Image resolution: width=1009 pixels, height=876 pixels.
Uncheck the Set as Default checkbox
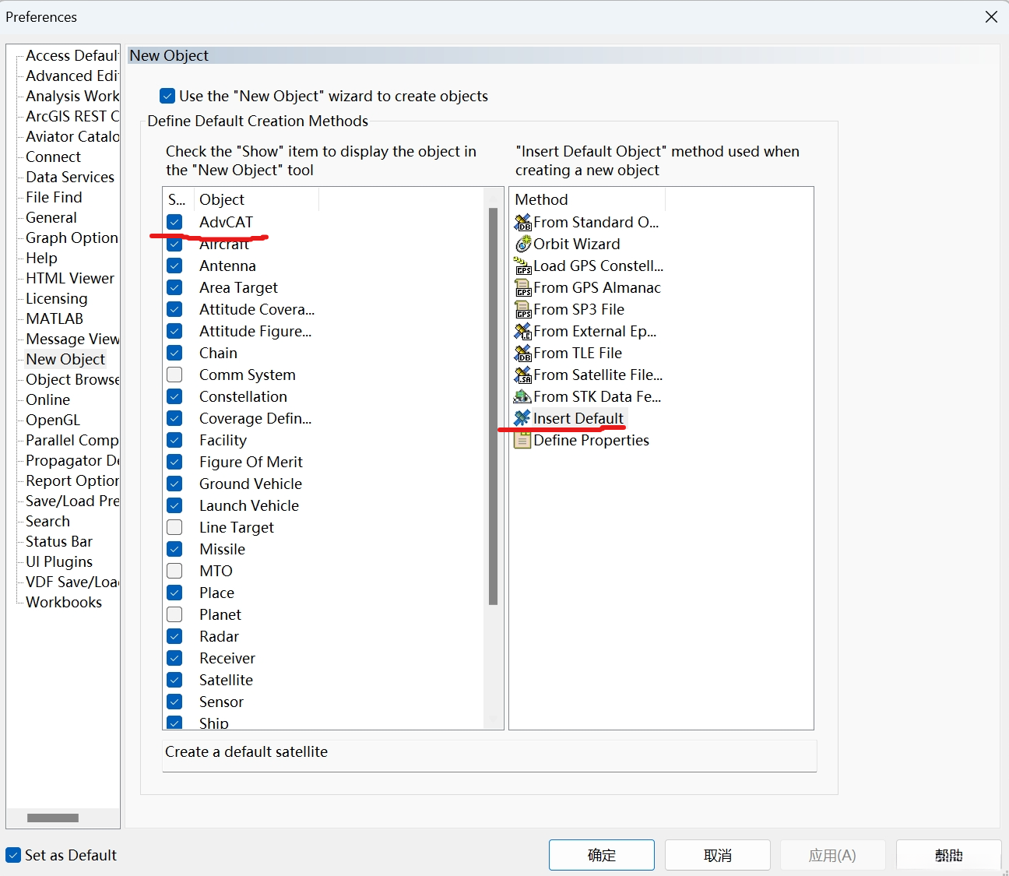tap(13, 855)
